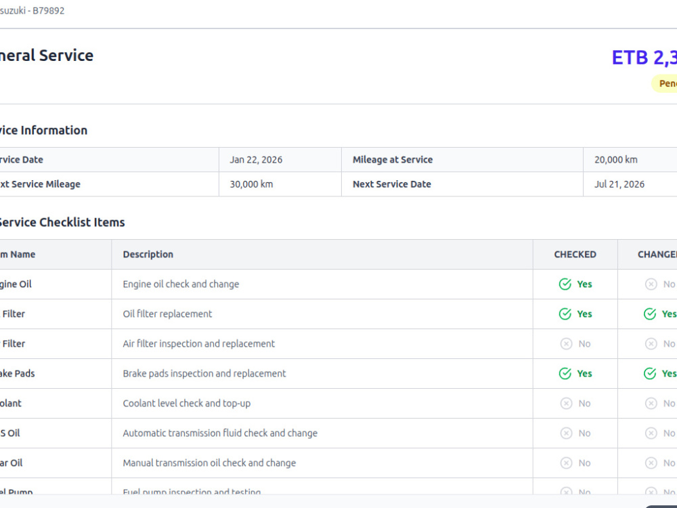This screenshot has width=677, height=508.
Task: Click the Engine Oil checked Yes icon
Action: click(x=565, y=284)
